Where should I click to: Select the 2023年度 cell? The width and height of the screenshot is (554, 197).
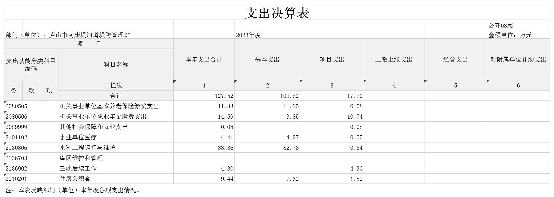[x=248, y=35]
